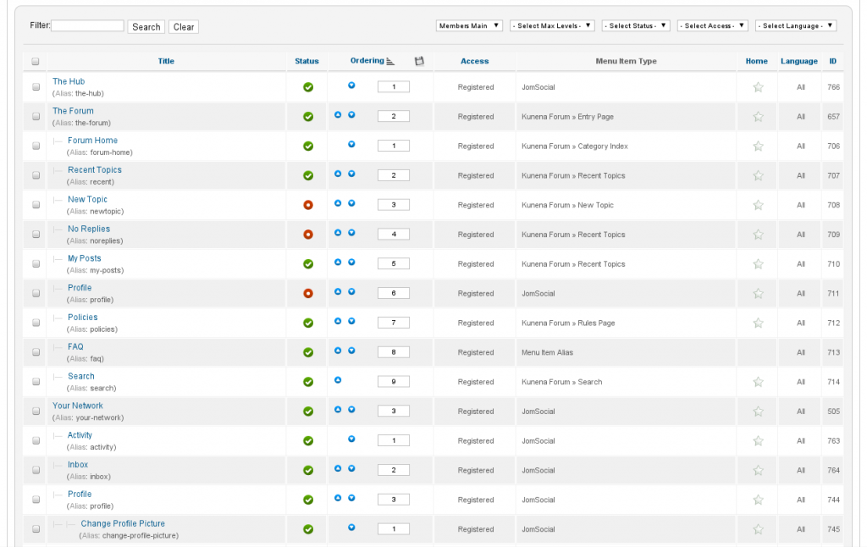This screenshot has width=867, height=547.
Task: Click the move down arrow for Forum Home
Action: 351,145
